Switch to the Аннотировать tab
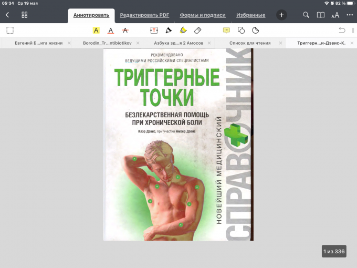 tap(91, 15)
